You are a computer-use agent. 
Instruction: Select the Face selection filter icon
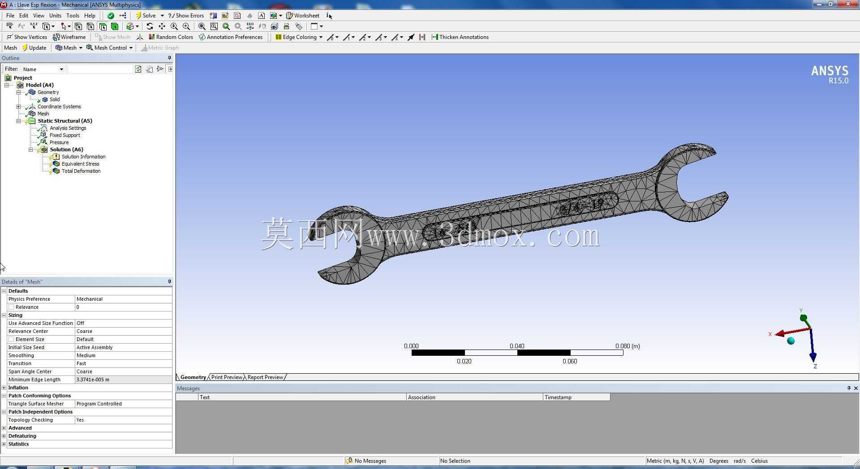point(103,26)
